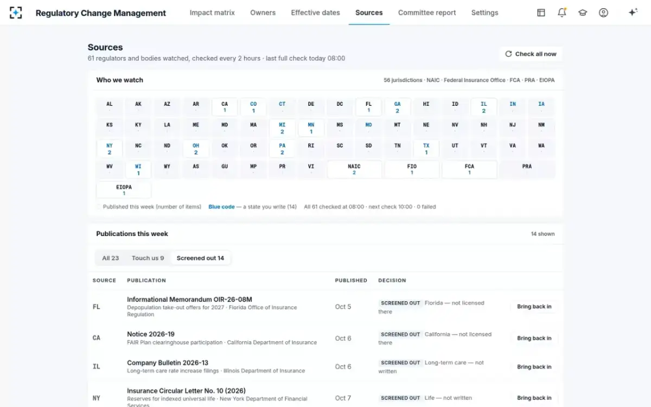Select the CA jurisdiction tile
The height and width of the screenshot is (407, 651).
[225, 107]
